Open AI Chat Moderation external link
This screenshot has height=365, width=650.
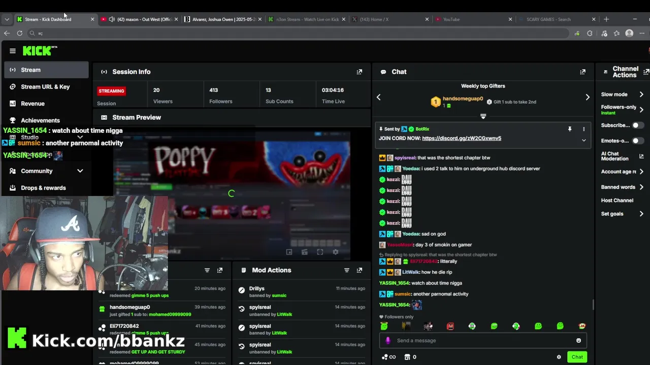pos(641,157)
